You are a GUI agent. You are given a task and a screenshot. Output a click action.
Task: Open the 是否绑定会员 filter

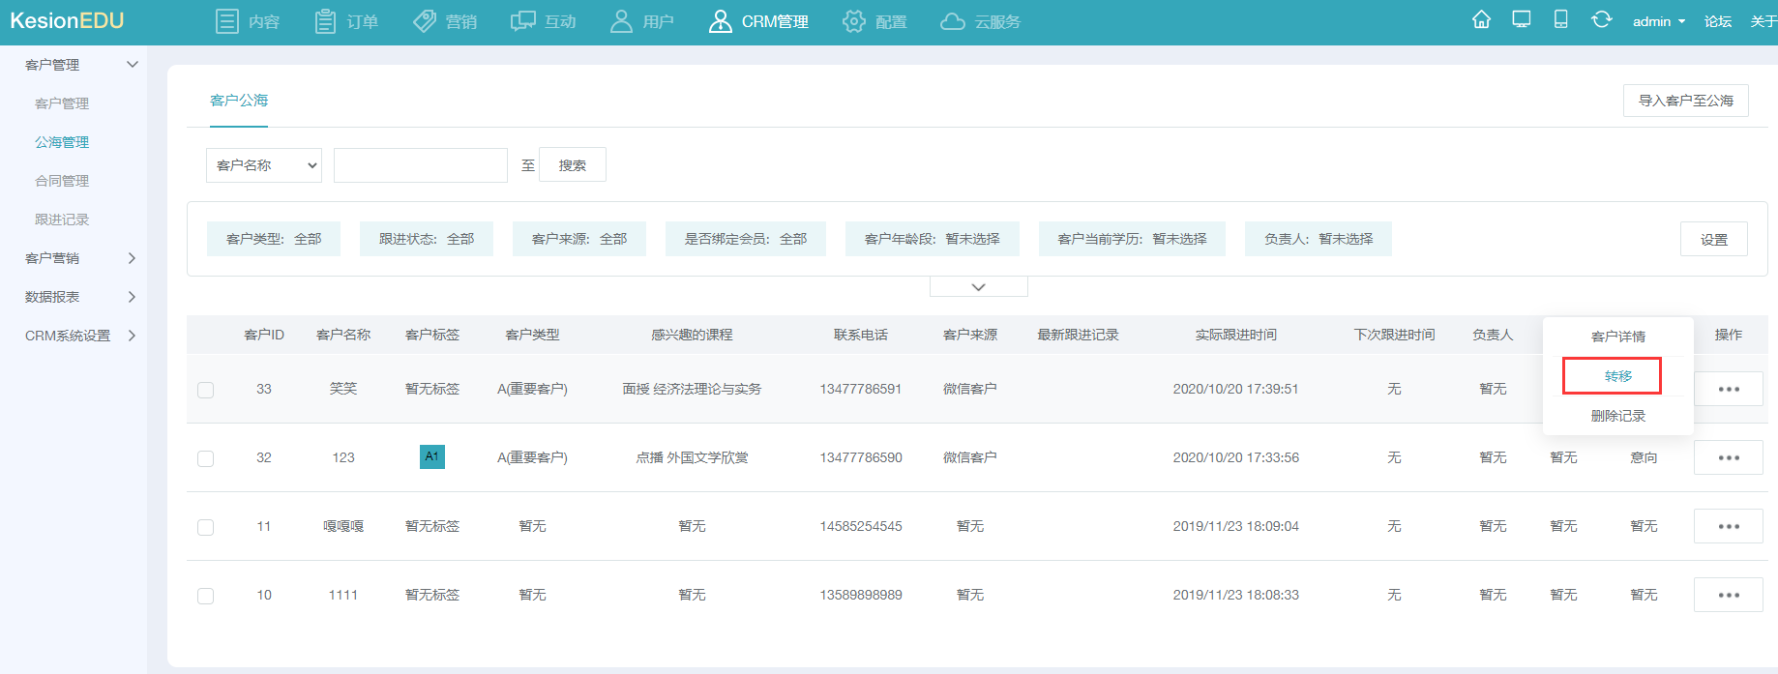pyautogui.click(x=746, y=239)
